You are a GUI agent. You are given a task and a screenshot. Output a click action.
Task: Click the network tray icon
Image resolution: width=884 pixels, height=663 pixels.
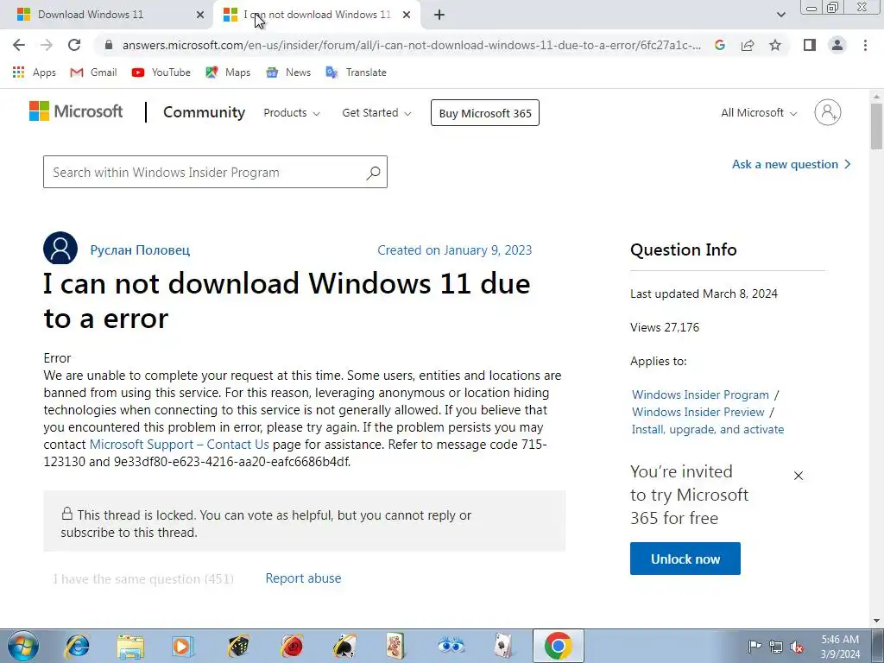point(776,647)
